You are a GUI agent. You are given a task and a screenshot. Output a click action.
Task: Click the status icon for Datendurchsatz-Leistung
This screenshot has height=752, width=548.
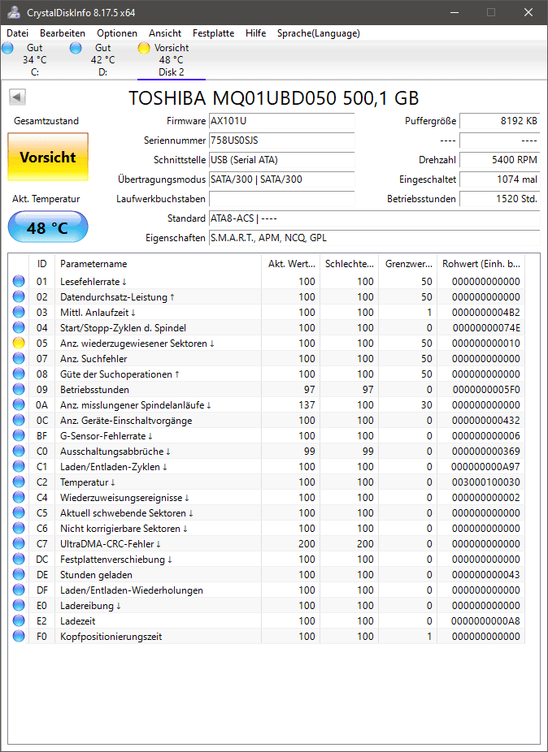[x=19, y=297]
